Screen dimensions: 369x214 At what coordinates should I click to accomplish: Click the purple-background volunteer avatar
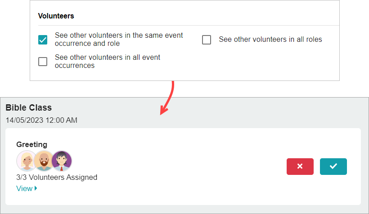coord(62,161)
